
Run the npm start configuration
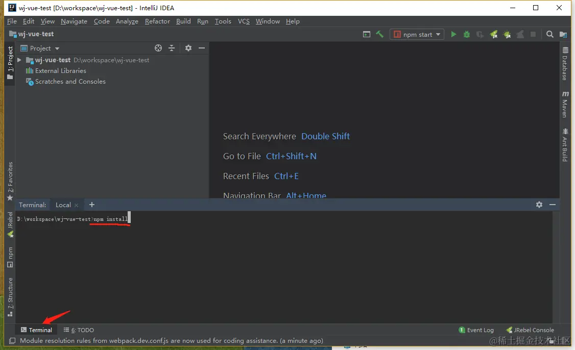[x=453, y=34]
